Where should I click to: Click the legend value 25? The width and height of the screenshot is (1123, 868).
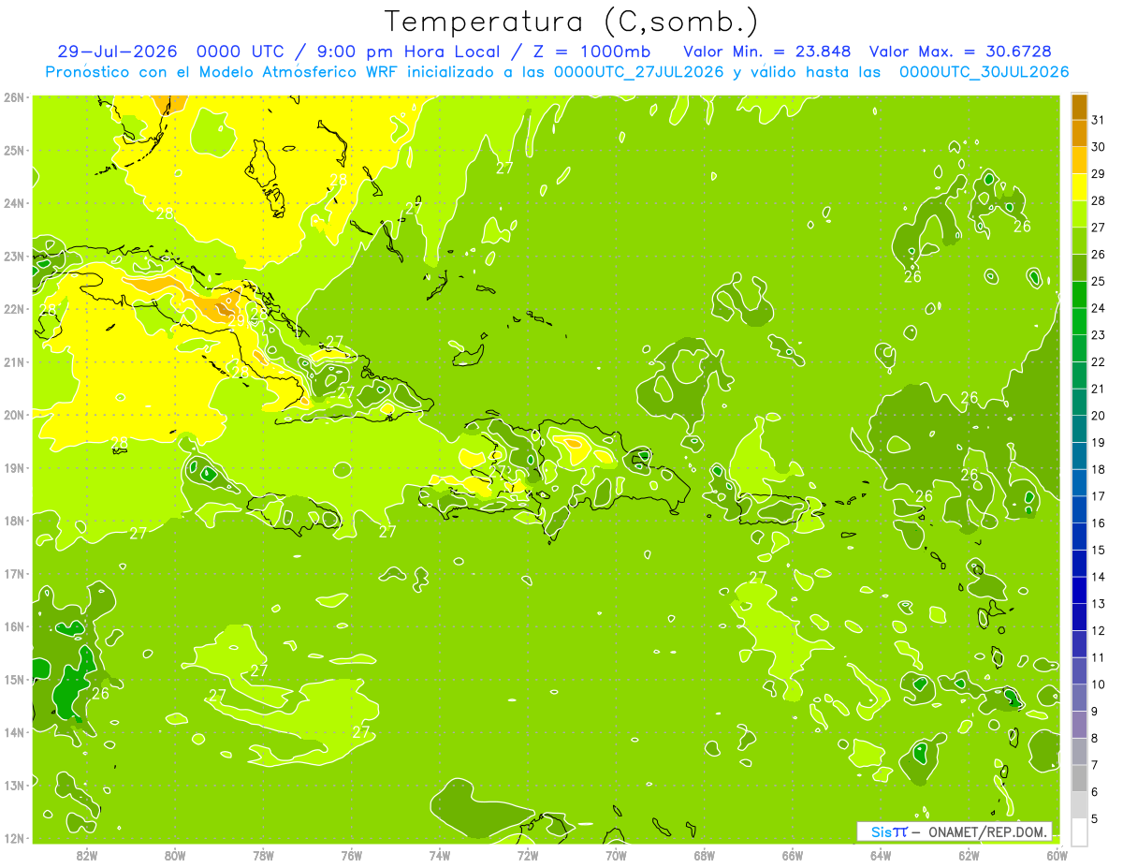pos(1098,281)
